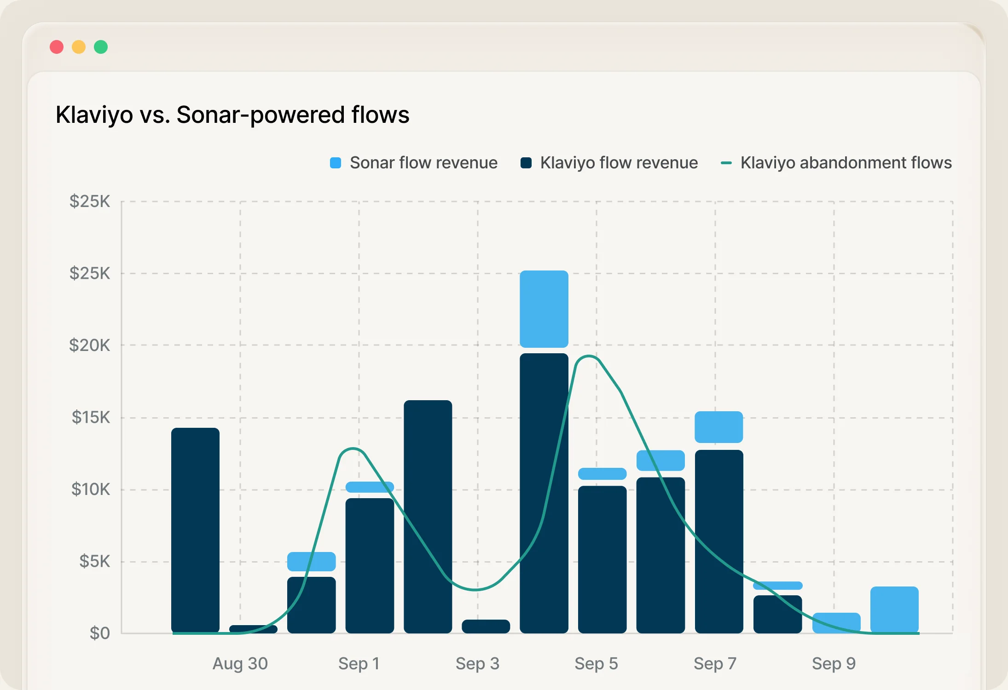Select the last light blue bar on the right
Screen dimensions: 1008x690
(894, 610)
